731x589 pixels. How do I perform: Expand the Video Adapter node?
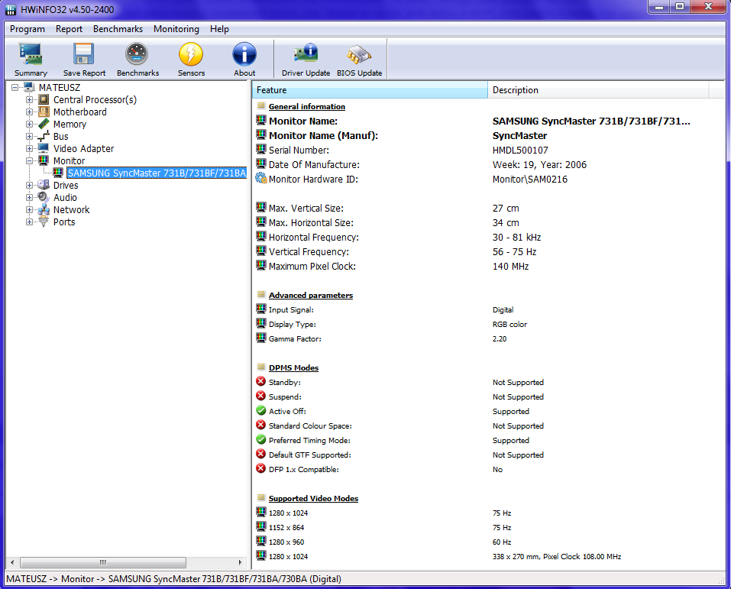(29, 148)
